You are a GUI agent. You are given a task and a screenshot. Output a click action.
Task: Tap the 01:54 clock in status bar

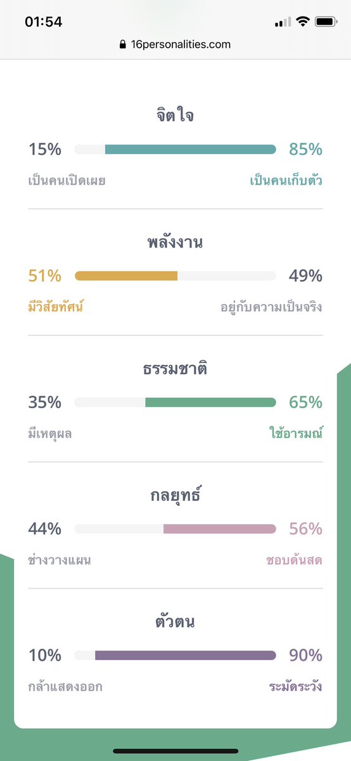43,22
